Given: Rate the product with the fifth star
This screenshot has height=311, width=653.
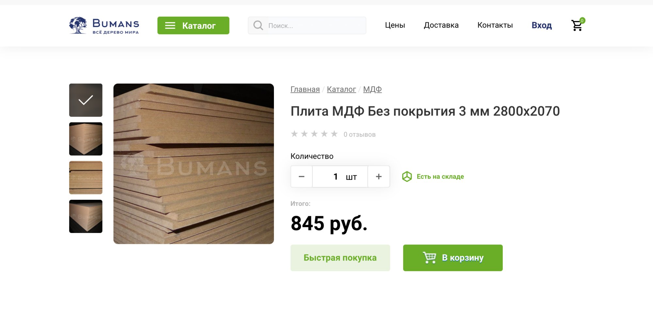Looking at the screenshot, I should click(x=334, y=134).
